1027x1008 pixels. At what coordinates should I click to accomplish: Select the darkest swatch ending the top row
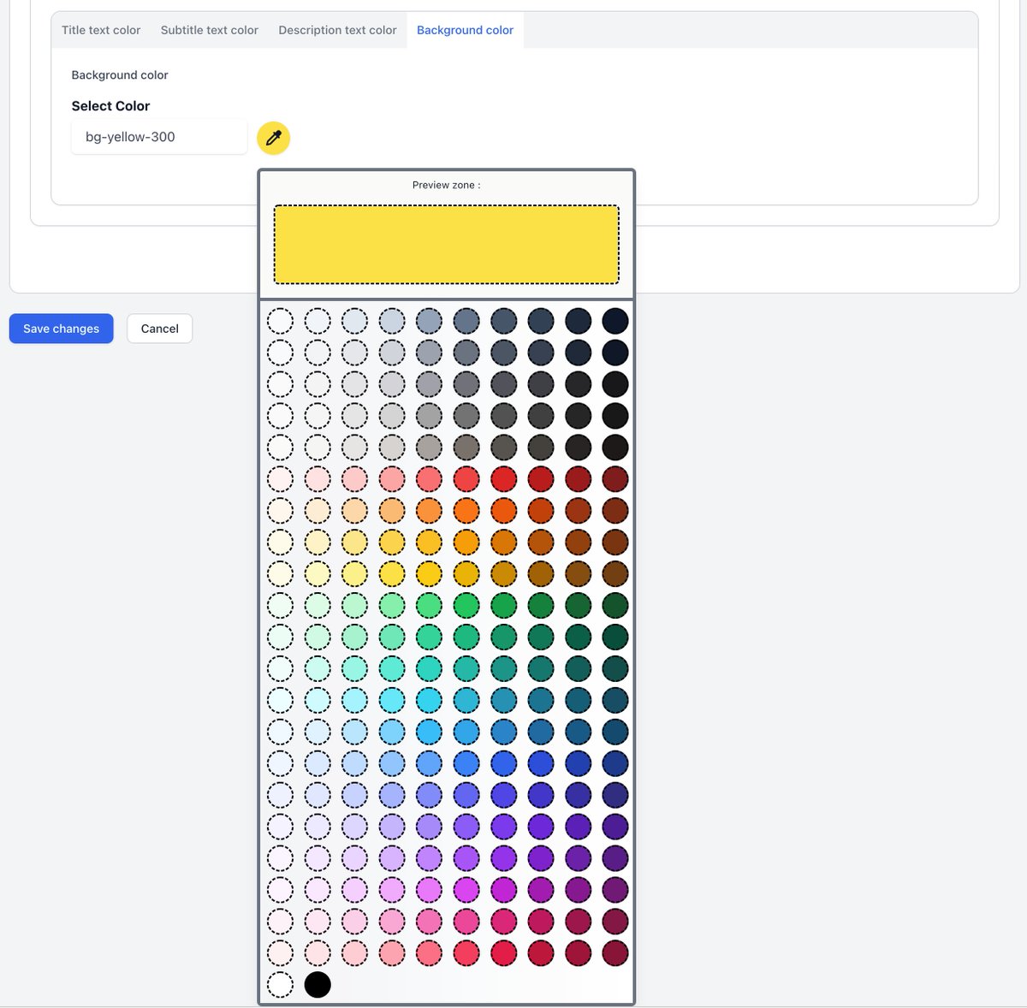(615, 321)
